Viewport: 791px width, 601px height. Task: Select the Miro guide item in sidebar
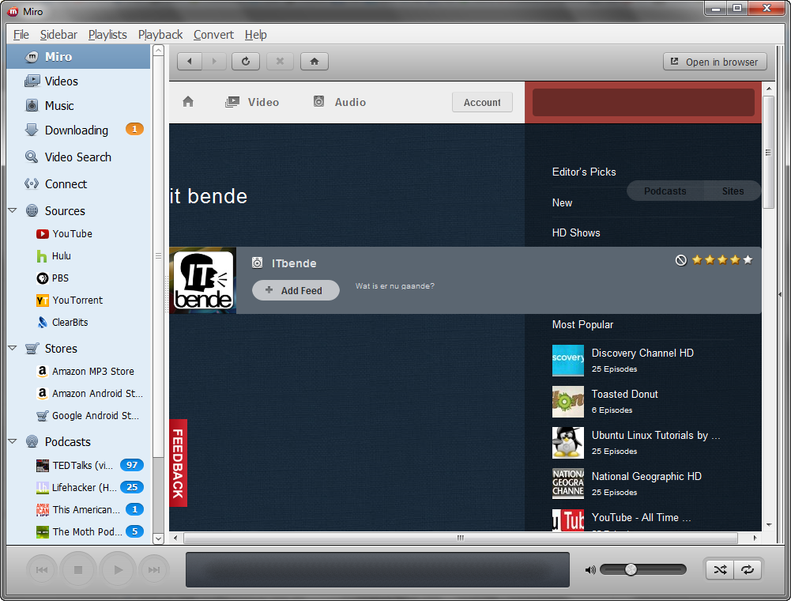click(78, 57)
